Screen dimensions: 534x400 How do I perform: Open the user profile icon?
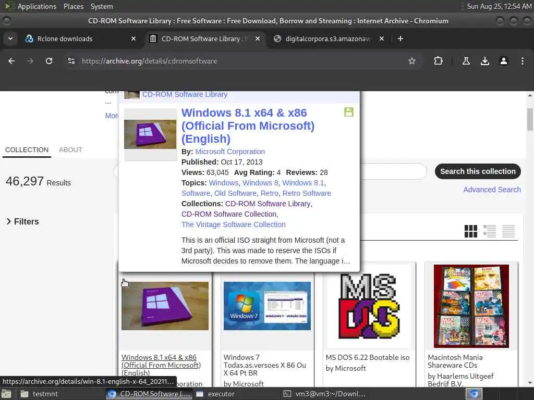pos(503,61)
